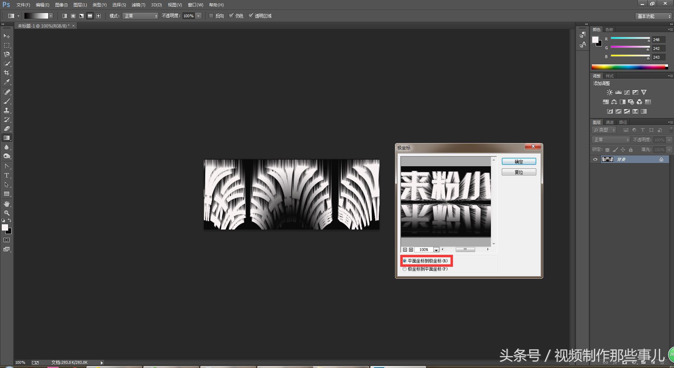Screen dimensions: 674x368
Task: Select the Crop tool
Action: (7, 73)
